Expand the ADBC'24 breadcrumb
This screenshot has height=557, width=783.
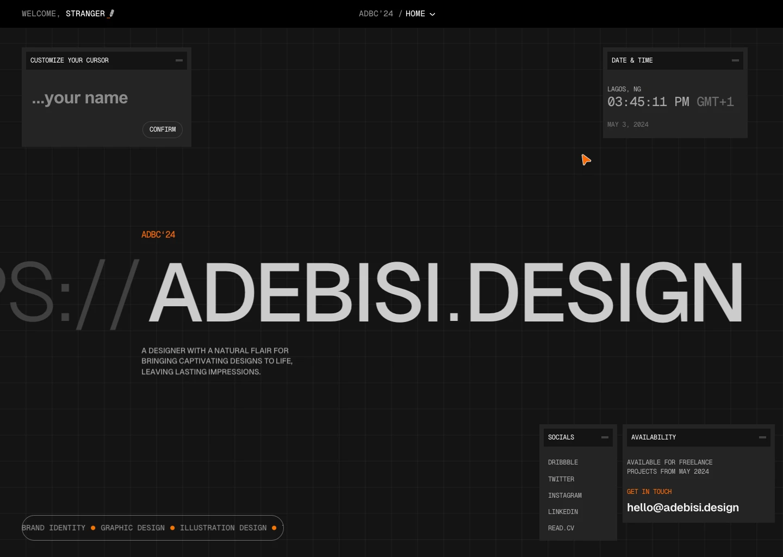coord(376,14)
